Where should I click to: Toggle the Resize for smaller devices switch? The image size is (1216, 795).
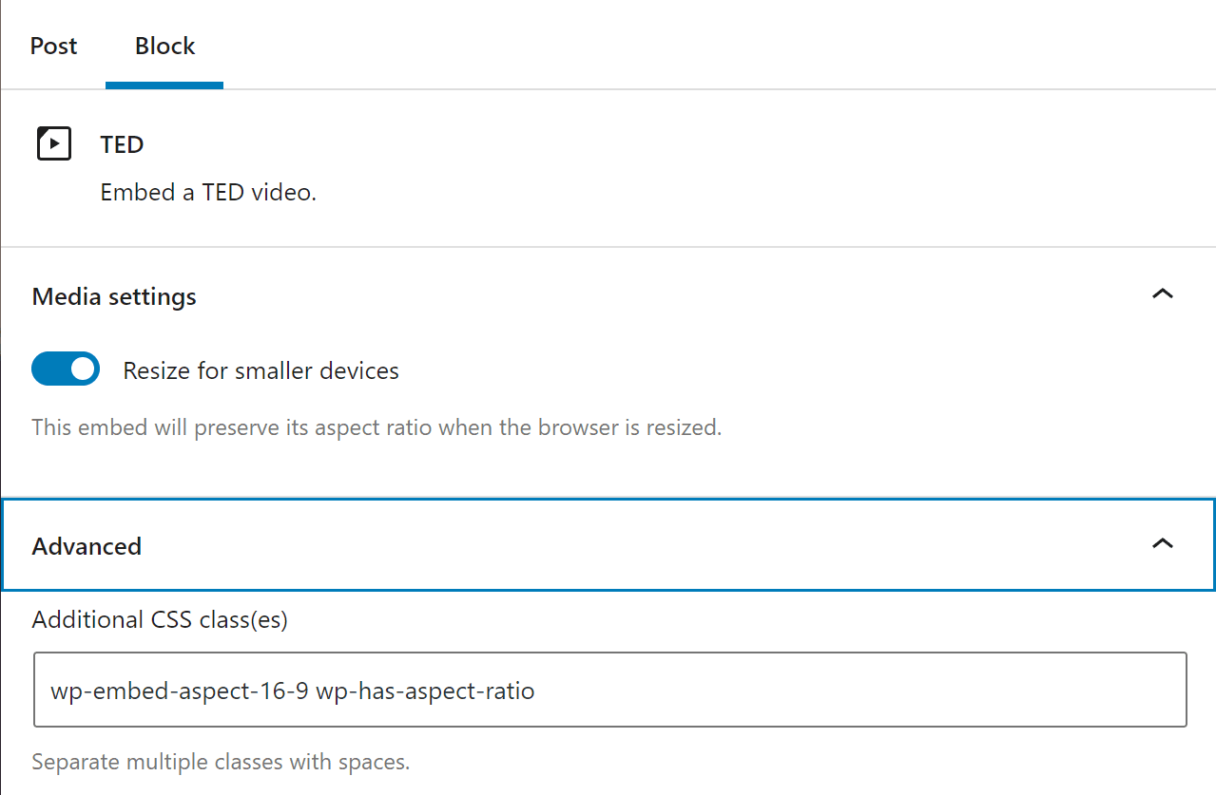pyautogui.click(x=65, y=369)
